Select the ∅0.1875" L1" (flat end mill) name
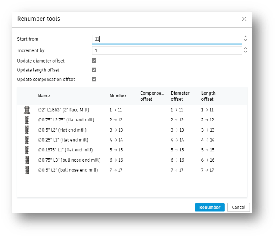 pyautogui.click(x=65, y=150)
